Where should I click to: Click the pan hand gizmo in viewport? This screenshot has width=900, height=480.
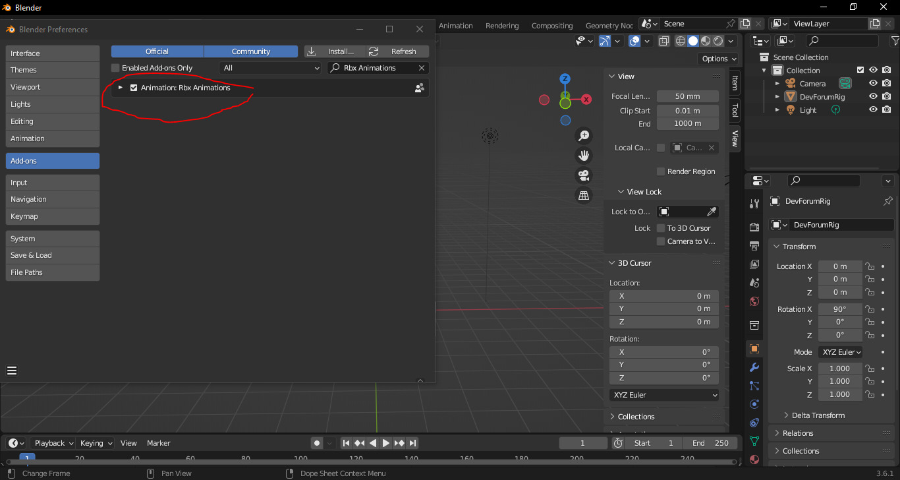[583, 155]
